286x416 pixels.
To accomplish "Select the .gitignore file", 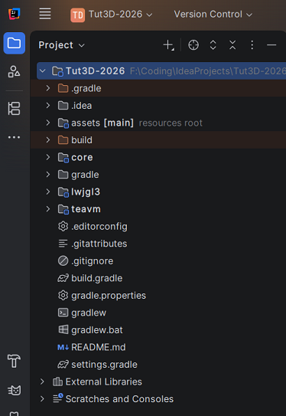I will pyautogui.click(x=86, y=260).
